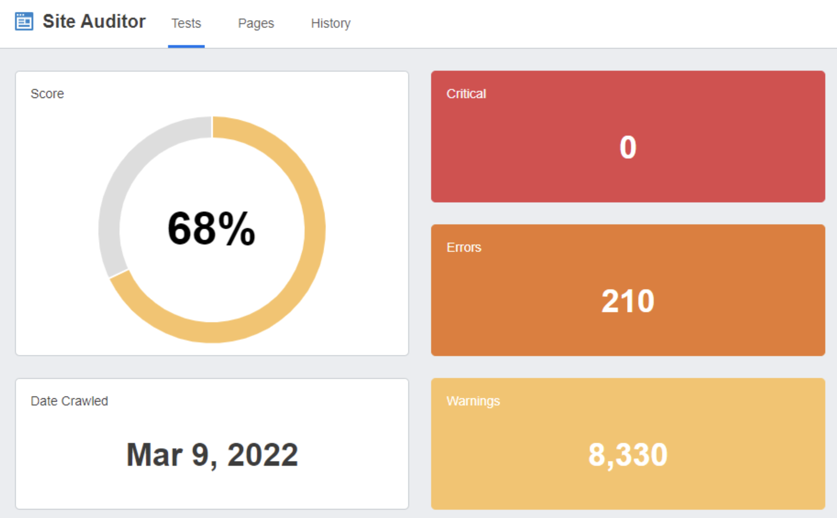Click the 8,330 warnings count
Screen dimensions: 837x518
pos(628,455)
